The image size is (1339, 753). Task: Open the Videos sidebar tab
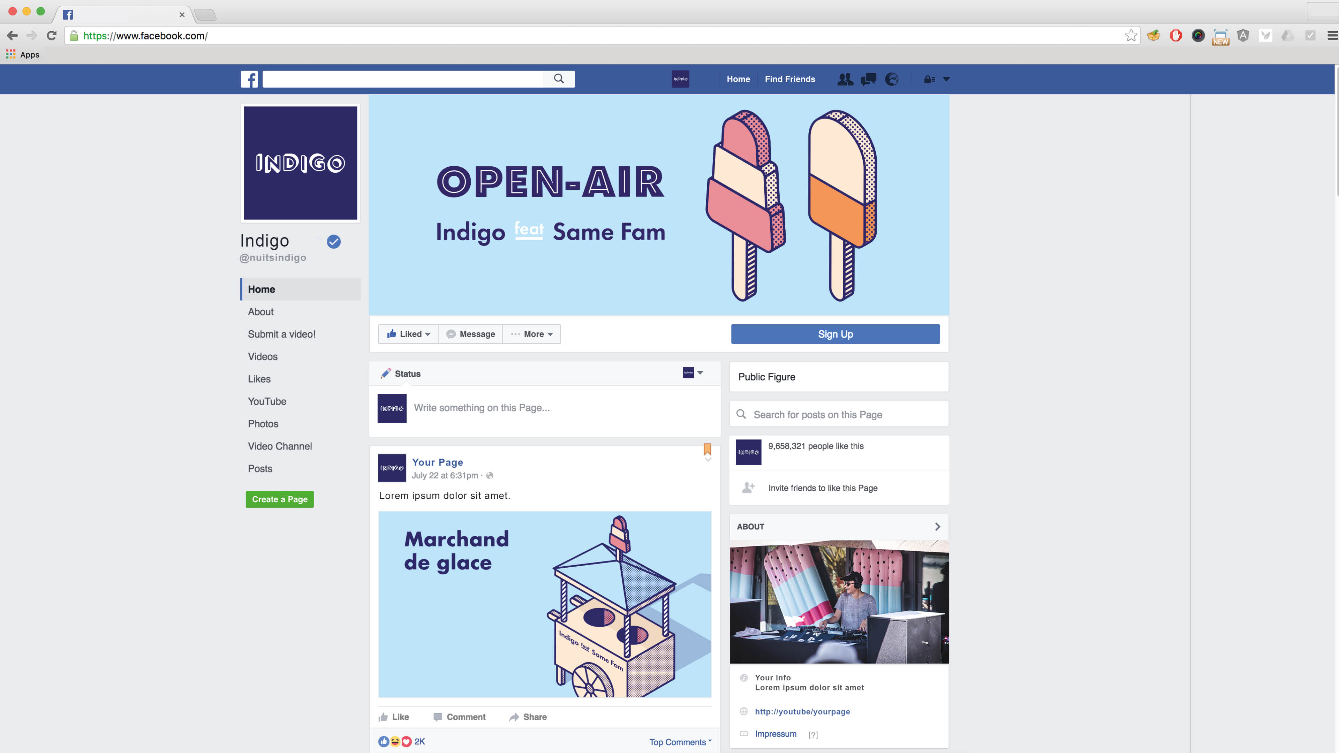coord(262,356)
